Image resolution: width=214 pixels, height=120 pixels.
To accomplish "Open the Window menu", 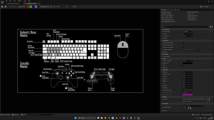I will pyautogui.click(x=20, y=1).
